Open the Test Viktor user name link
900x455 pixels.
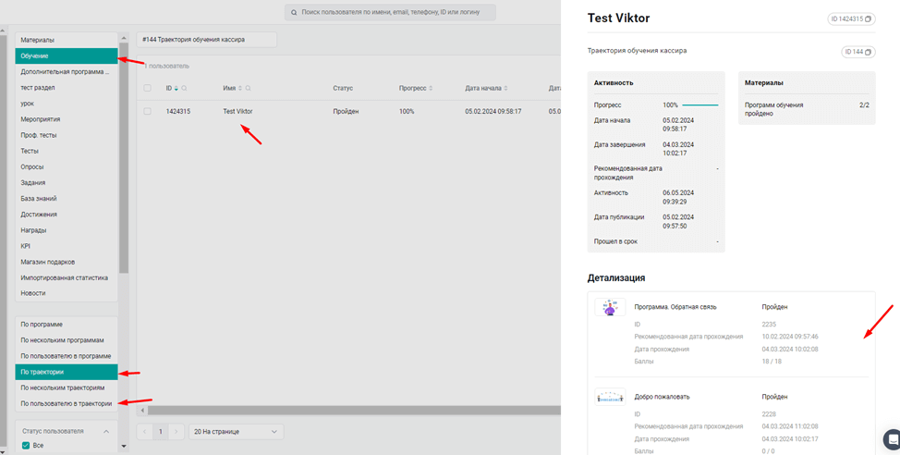click(x=237, y=111)
